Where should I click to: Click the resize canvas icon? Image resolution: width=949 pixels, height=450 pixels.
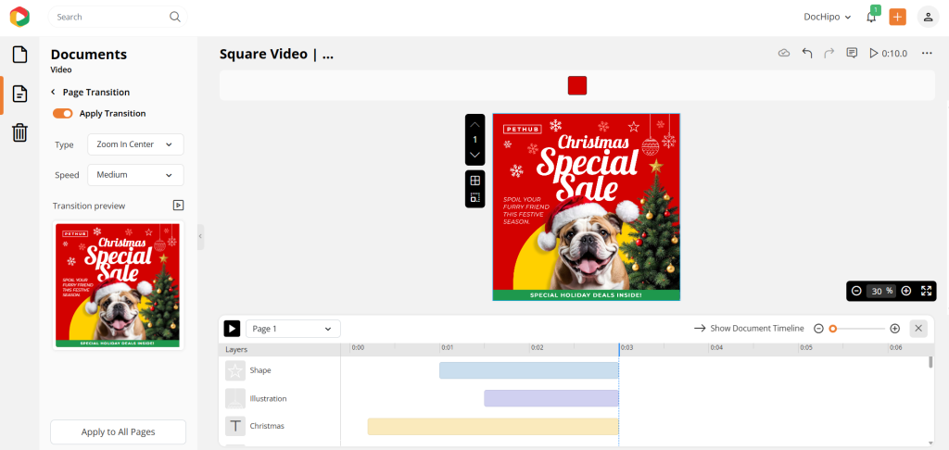475,197
